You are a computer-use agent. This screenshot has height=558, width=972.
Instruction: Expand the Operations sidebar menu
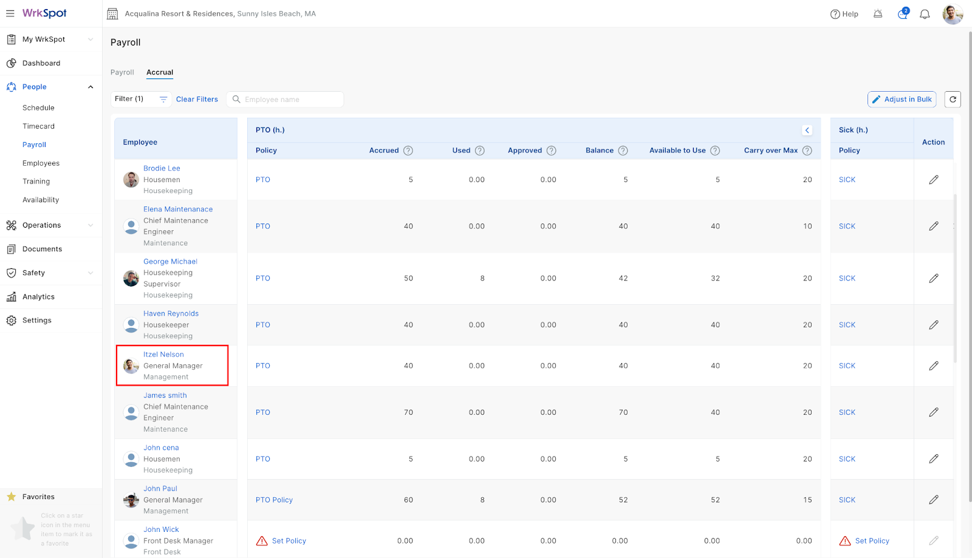(x=91, y=225)
